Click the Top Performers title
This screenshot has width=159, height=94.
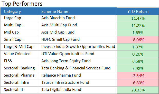(x=22, y=4)
